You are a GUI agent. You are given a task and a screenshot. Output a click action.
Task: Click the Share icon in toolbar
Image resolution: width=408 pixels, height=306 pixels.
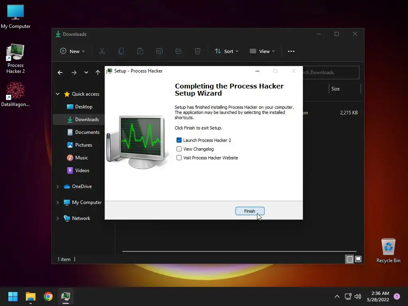tap(178, 51)
